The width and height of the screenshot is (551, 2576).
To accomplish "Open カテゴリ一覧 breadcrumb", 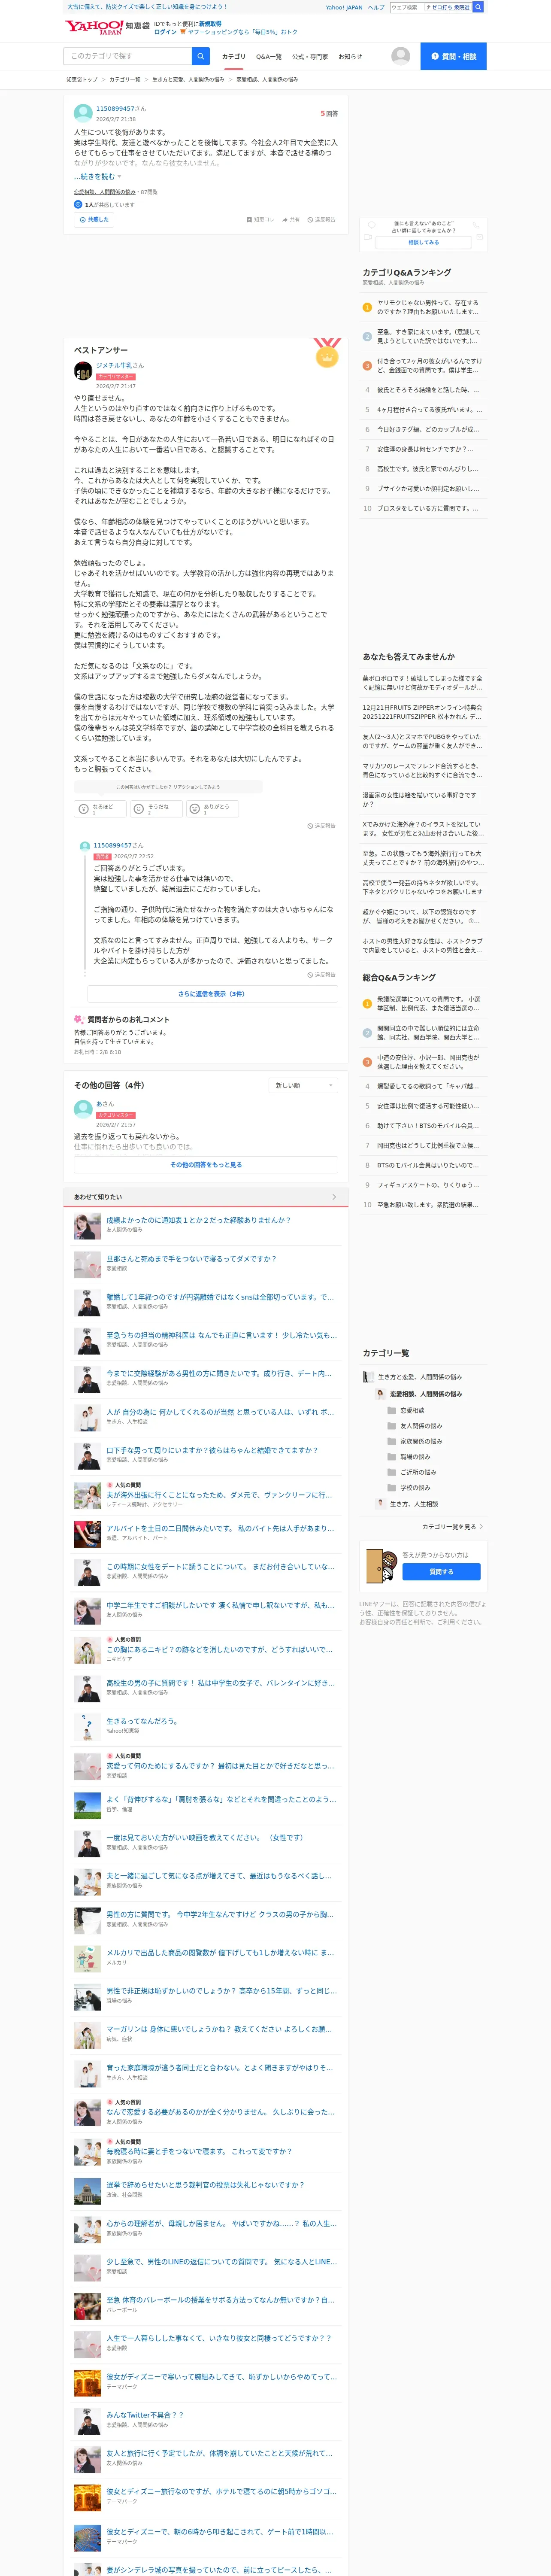I will 125,79.
